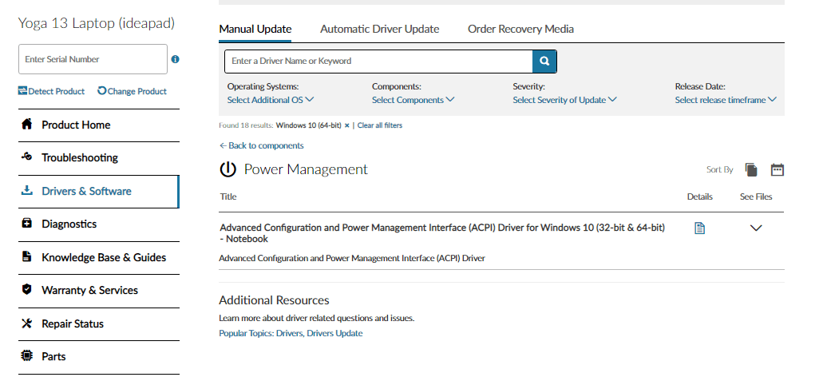823x377 pixels.
Task: Open Select Components dropdown
Action: (413, 100)
